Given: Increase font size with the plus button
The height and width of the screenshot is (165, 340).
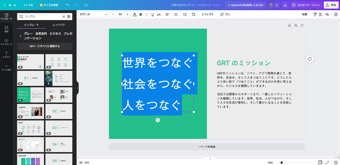Looking at the screenshot, I should 128,15.
